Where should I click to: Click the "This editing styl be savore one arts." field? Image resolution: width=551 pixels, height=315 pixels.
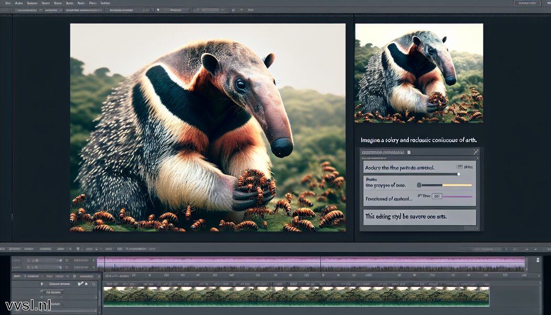[x=420, y=217]
